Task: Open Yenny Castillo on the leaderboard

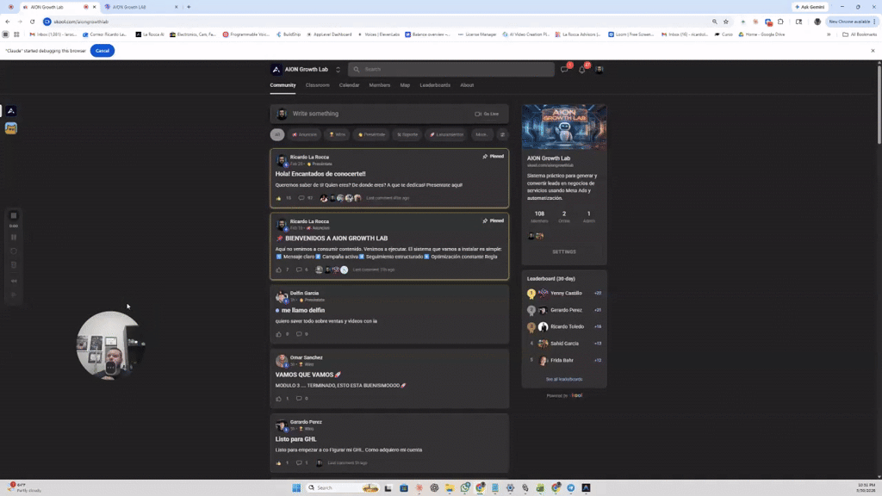Action: tap(566, 293)
